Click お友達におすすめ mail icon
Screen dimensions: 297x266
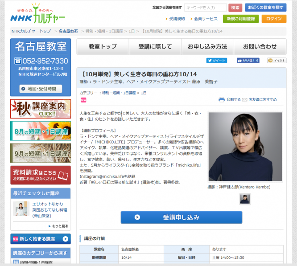coord(245,99)
